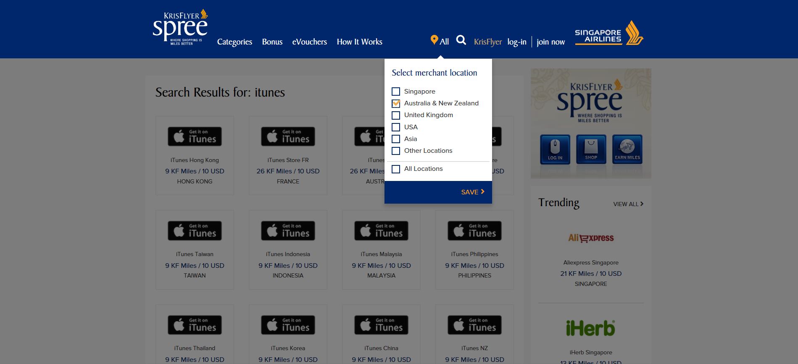The height and width of the screenshot is (364, 798).
Task: Click the INDONESIA country label
Action: pos(288,275)
